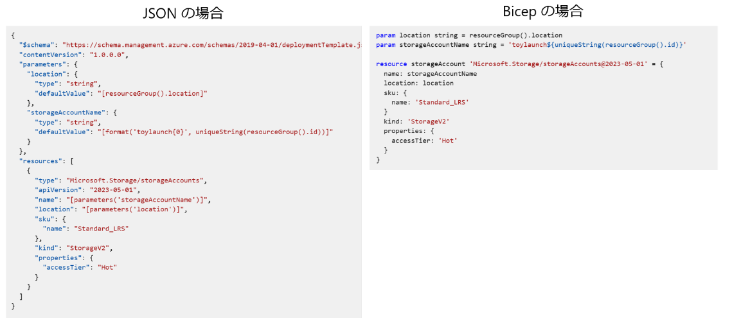Click the 'Hot' accessTier value in Bicep
The width and height of the screenshot is (732, 323).
(448, 141)
